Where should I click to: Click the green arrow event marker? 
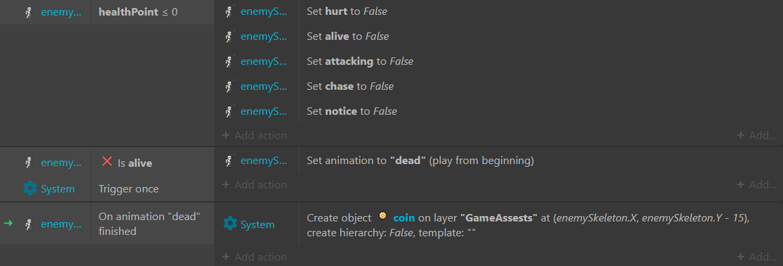point(8,223)
